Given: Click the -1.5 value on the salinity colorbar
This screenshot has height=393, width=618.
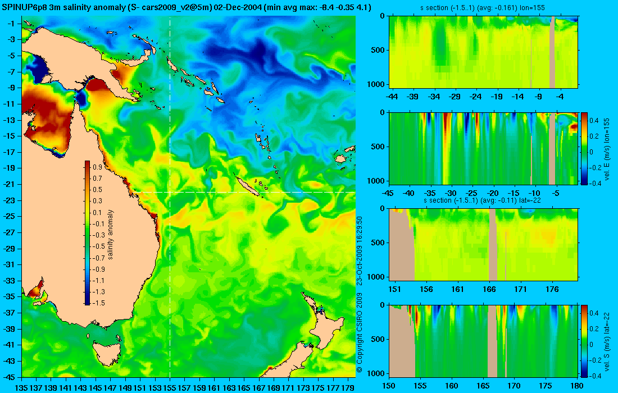Looking at the screenshot, I should click(98, 303).
